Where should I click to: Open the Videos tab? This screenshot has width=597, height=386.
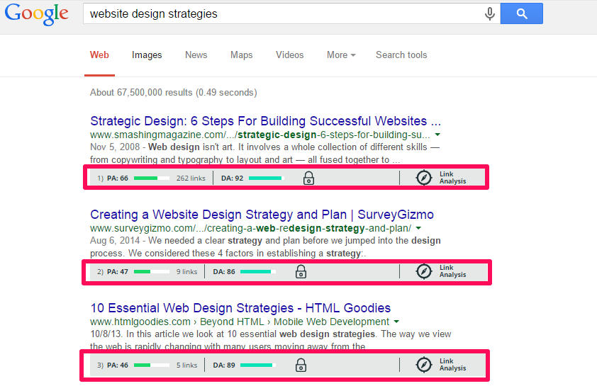290,55
